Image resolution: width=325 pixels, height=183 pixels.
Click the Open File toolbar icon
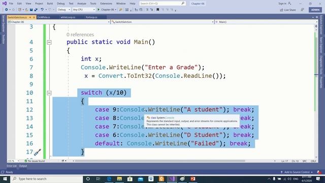(26, 10)
